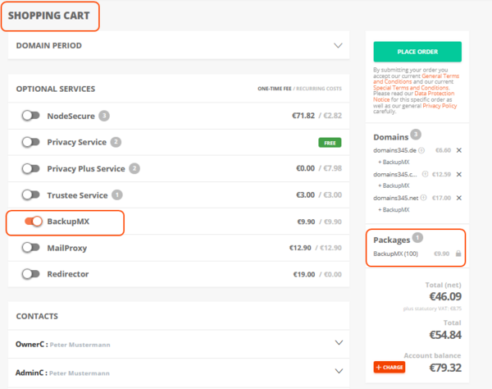Click the domains345.net domain name
Screen dimensions: 492x389
[396, 198]
